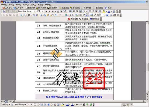Start 手写批注 handwriting annotation
This screenshot has width=149, height=107.
click(x=75, y=8)
